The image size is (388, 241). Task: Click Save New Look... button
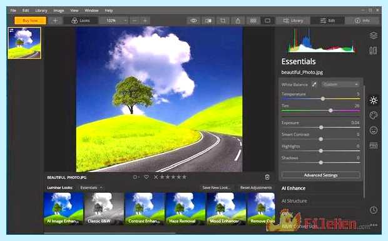click(217, 188)
